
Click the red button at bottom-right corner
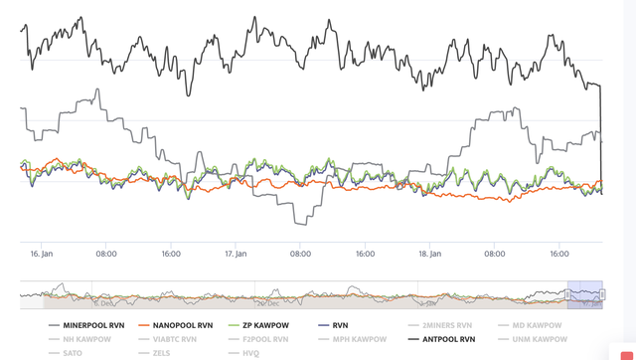[x=627, y=355]
